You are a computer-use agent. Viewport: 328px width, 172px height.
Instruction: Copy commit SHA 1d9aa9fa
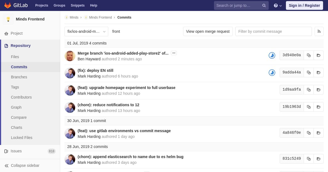tap(309, 90)
